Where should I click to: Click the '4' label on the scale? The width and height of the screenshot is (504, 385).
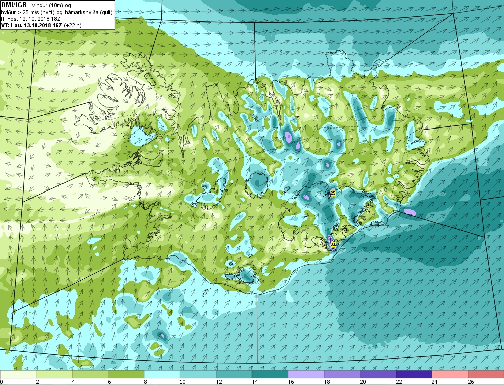pos(74,382)
